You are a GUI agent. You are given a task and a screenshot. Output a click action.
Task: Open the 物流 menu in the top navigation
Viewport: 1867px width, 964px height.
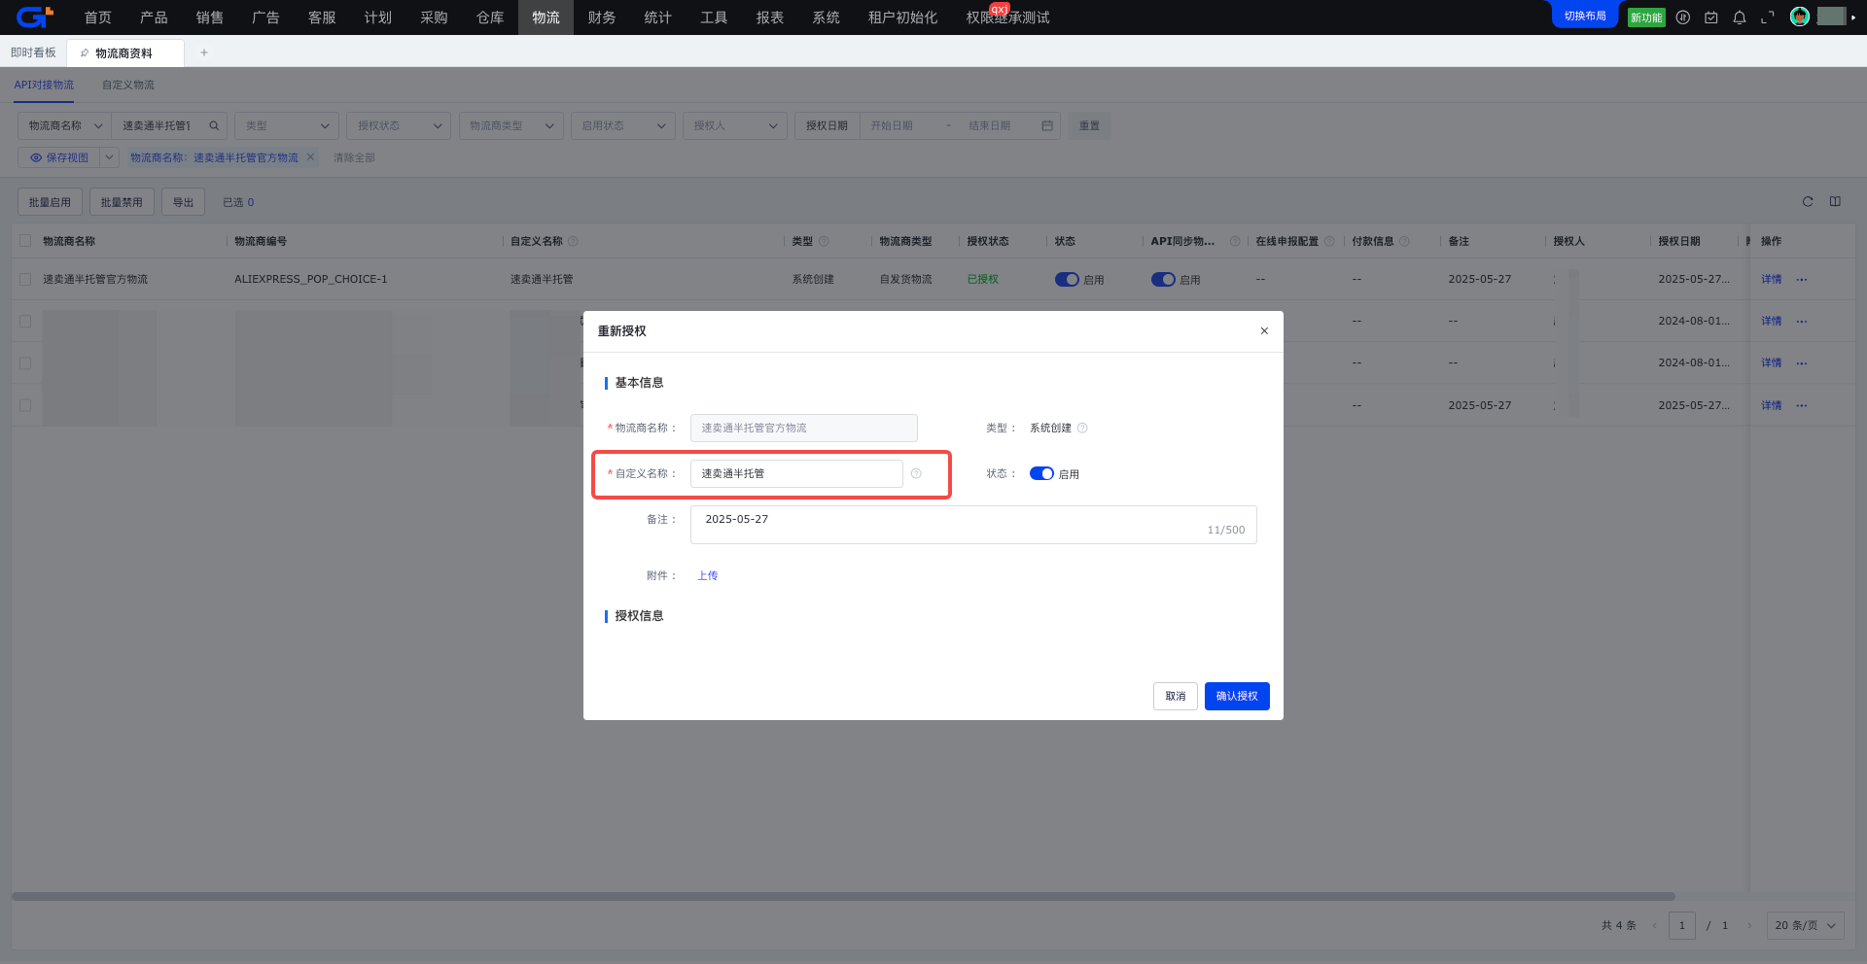[x=546, y=17]
